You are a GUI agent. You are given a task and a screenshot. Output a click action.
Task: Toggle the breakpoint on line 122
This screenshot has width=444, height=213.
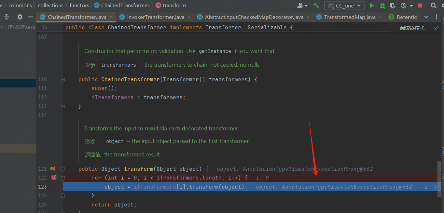pos(54,178)
